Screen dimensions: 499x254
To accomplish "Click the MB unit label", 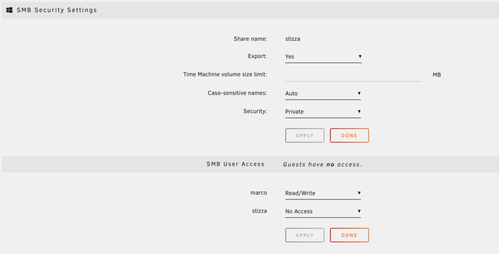I will tap(437, 75).
